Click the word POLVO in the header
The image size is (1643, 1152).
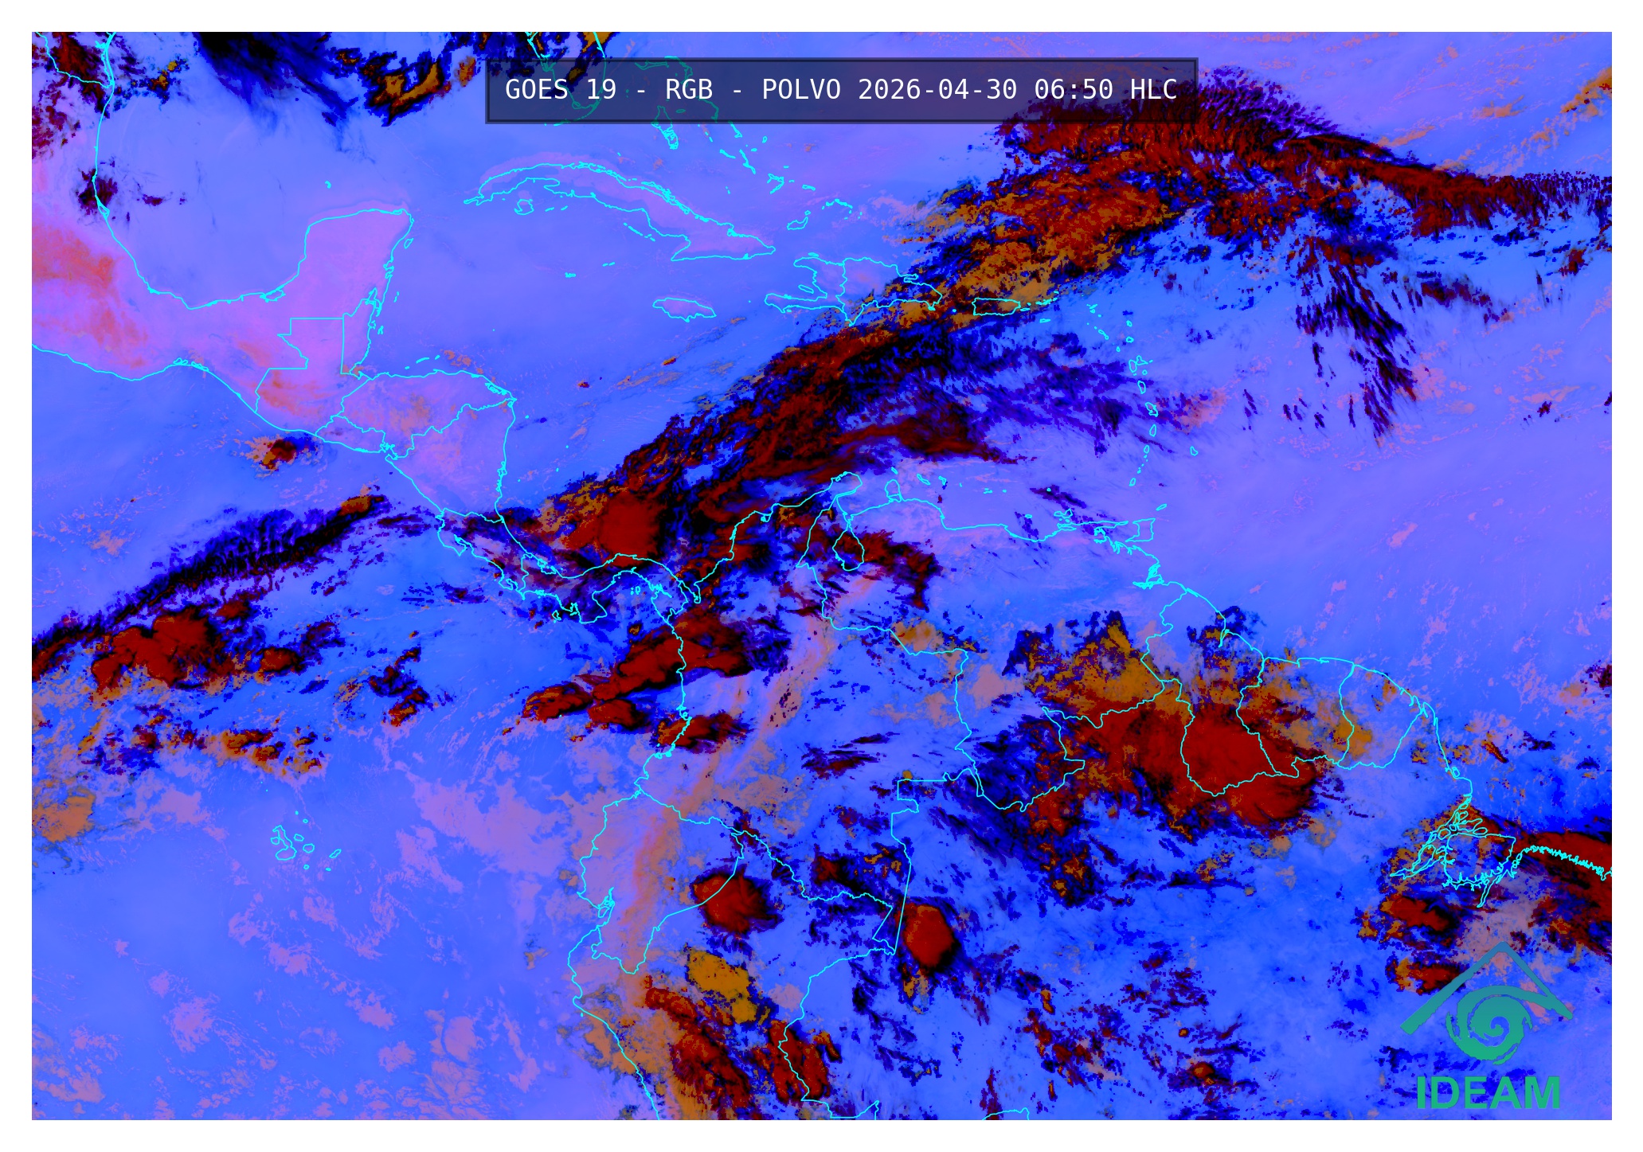tap(800, 90)
